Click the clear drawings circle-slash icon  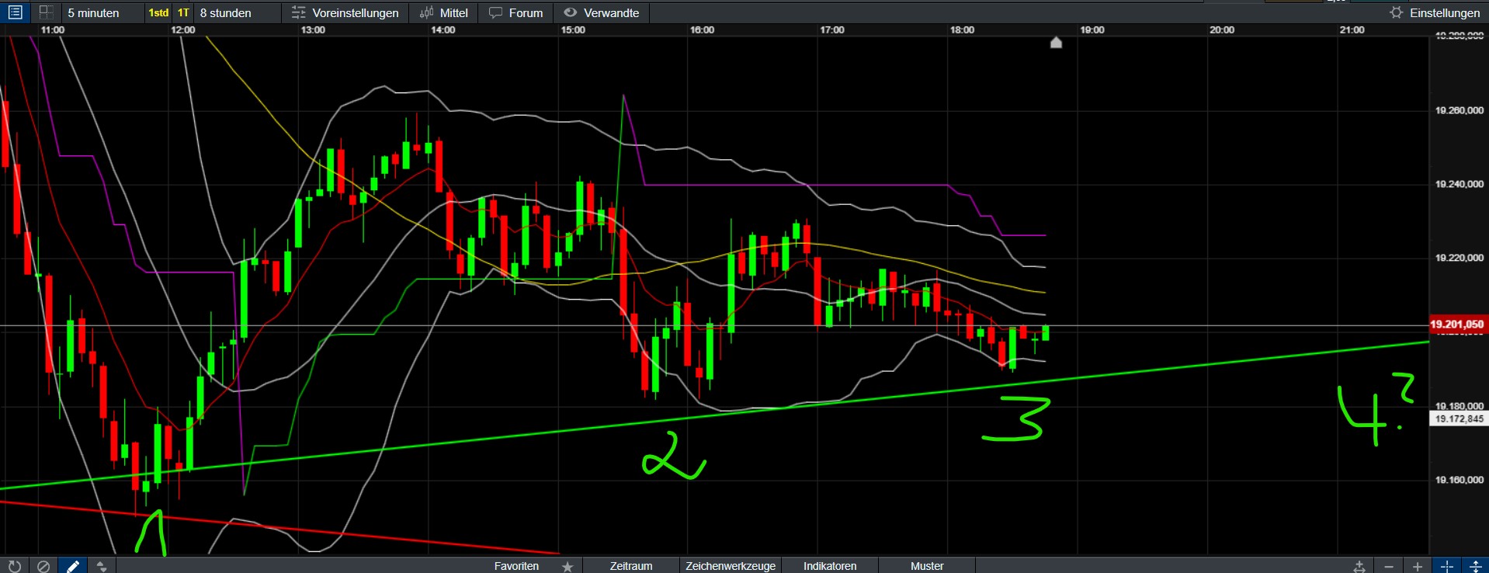43,566
